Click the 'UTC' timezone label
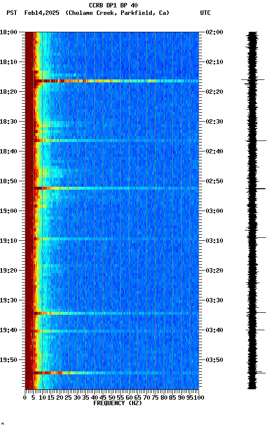This screenshot has width=274, height=429. 205,13
